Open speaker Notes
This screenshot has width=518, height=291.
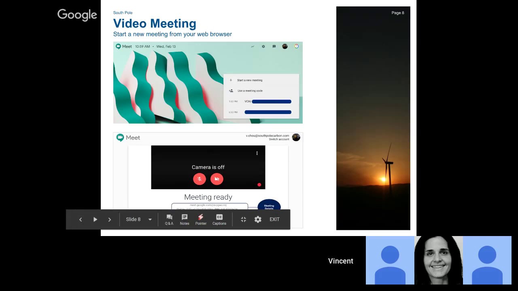[x=185, y=219]
